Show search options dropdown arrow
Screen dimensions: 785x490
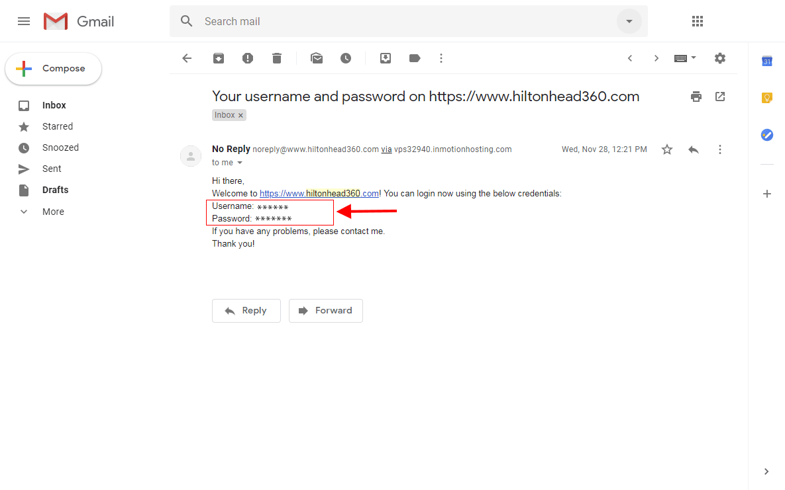(629, 21)
